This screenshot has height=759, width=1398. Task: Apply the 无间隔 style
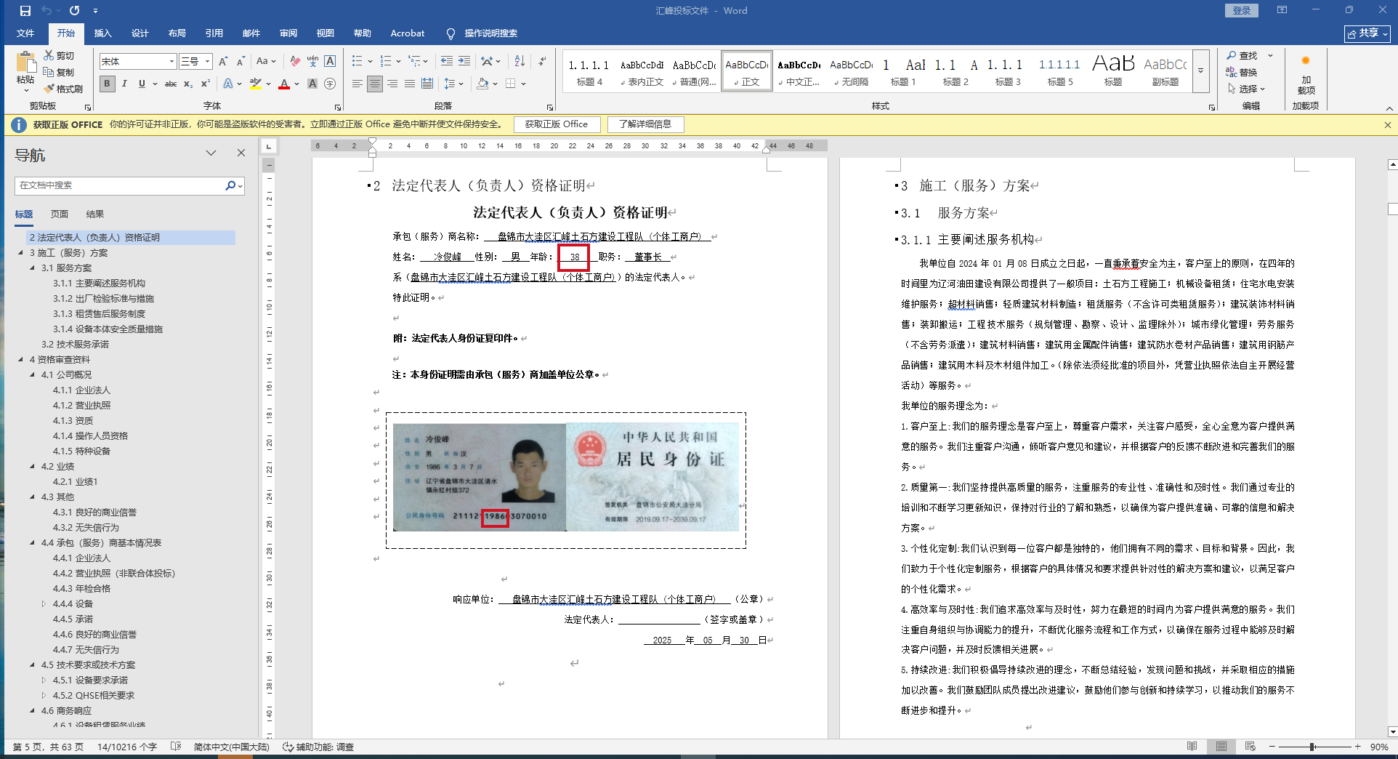point(851,72)
